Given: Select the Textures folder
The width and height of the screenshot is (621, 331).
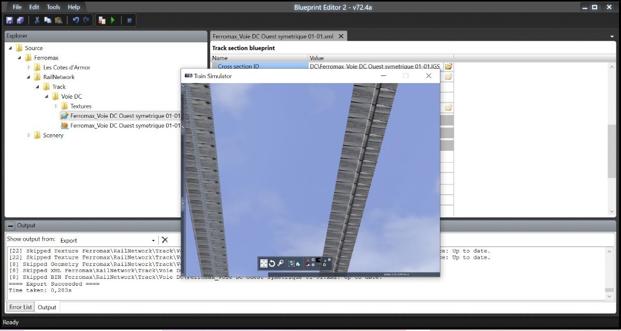Looking at the screenshot, I should pyautogui.click(x=81, y=106).
